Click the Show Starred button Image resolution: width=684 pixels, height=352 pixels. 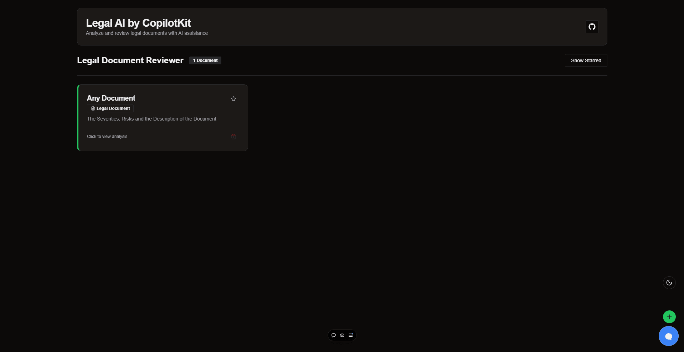[586, 60]
